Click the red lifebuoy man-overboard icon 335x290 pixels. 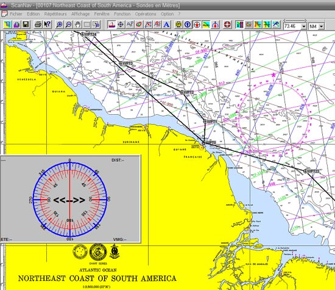tap(227, 24)
